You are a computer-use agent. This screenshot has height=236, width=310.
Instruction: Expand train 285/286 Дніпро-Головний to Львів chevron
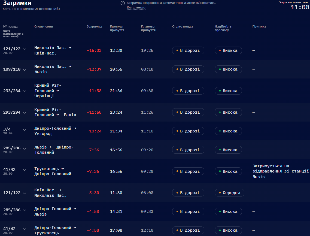pos(25,210)
